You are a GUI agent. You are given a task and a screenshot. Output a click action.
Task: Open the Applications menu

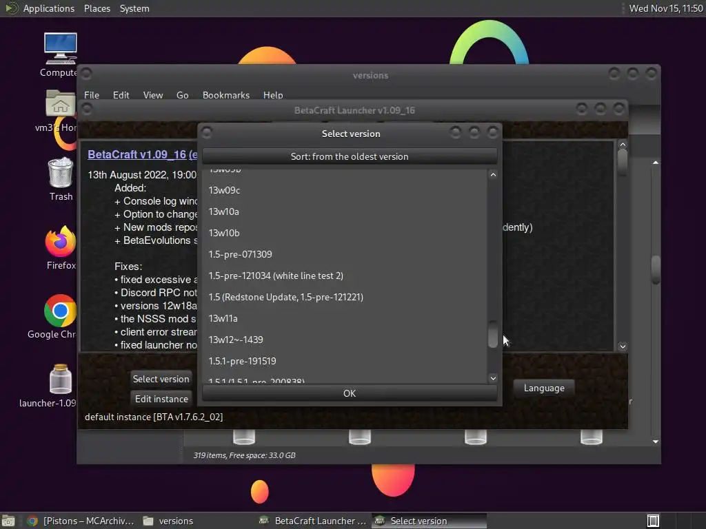pos(49,8)
